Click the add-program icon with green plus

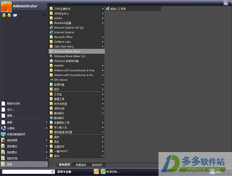pyautogui.click(x=3, y=15)
